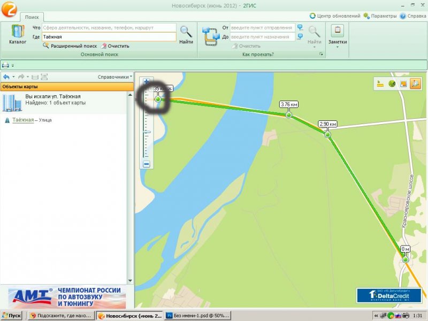Click Расширенный поиск link
428x321 pixels.
coord(73,46)
